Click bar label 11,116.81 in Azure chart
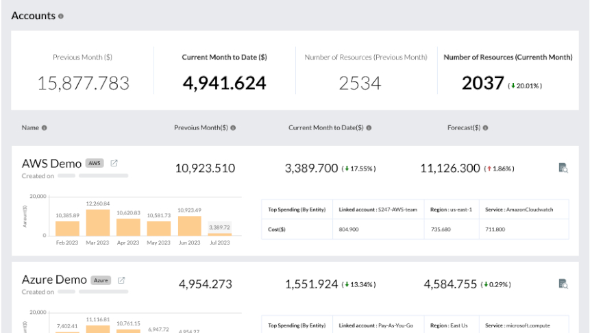 98,319
